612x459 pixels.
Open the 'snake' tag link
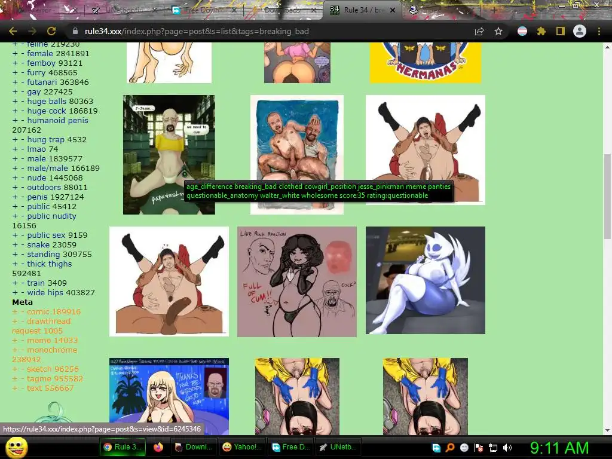[x=38, y=244]
